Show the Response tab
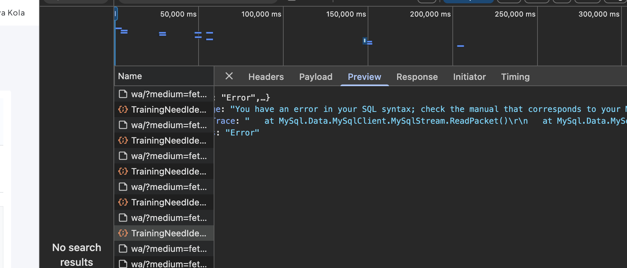 click(417, 77)
